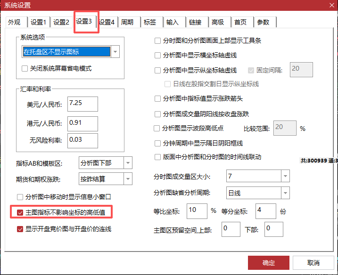Toggle 关闭系统屏幕省电模式 checkbox
This screenshot has height=275, width=338.
tap(25, 69)
